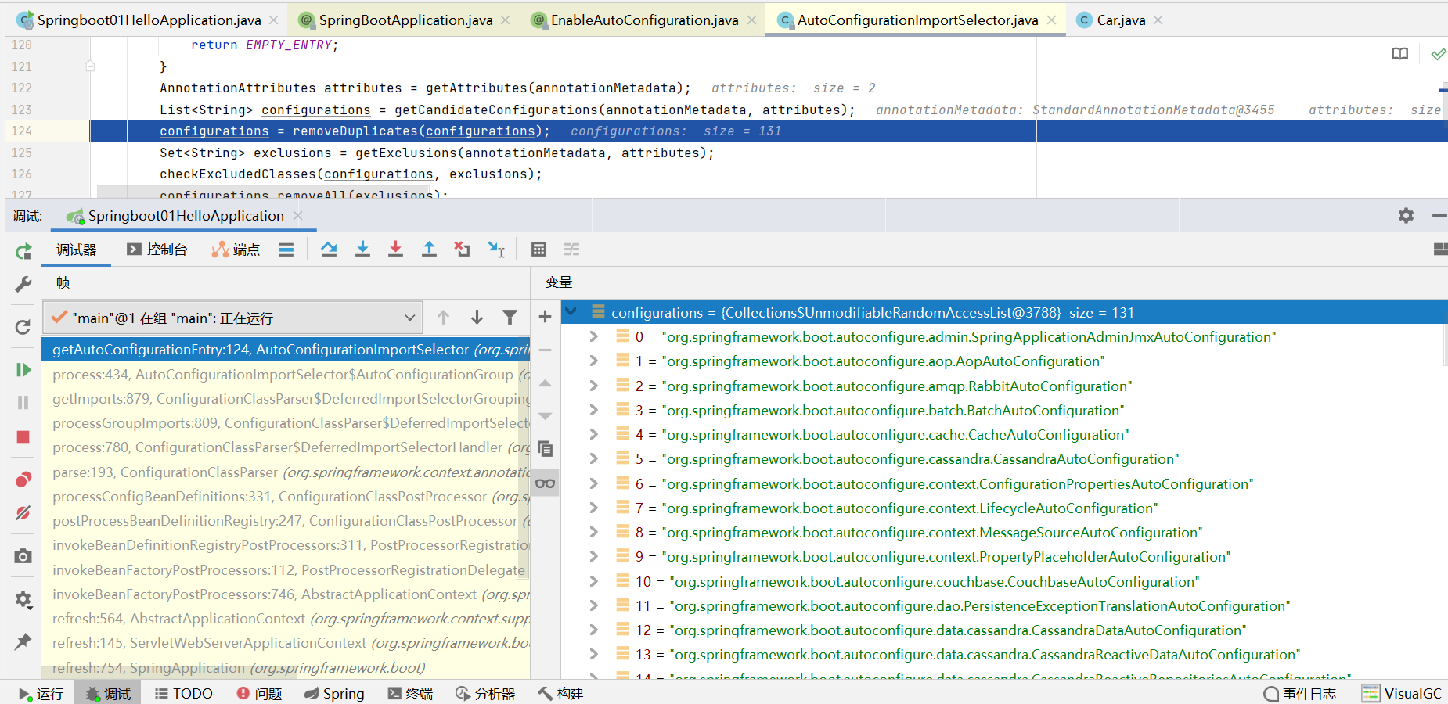Click the Force Step Into red icon

(395, 249)
